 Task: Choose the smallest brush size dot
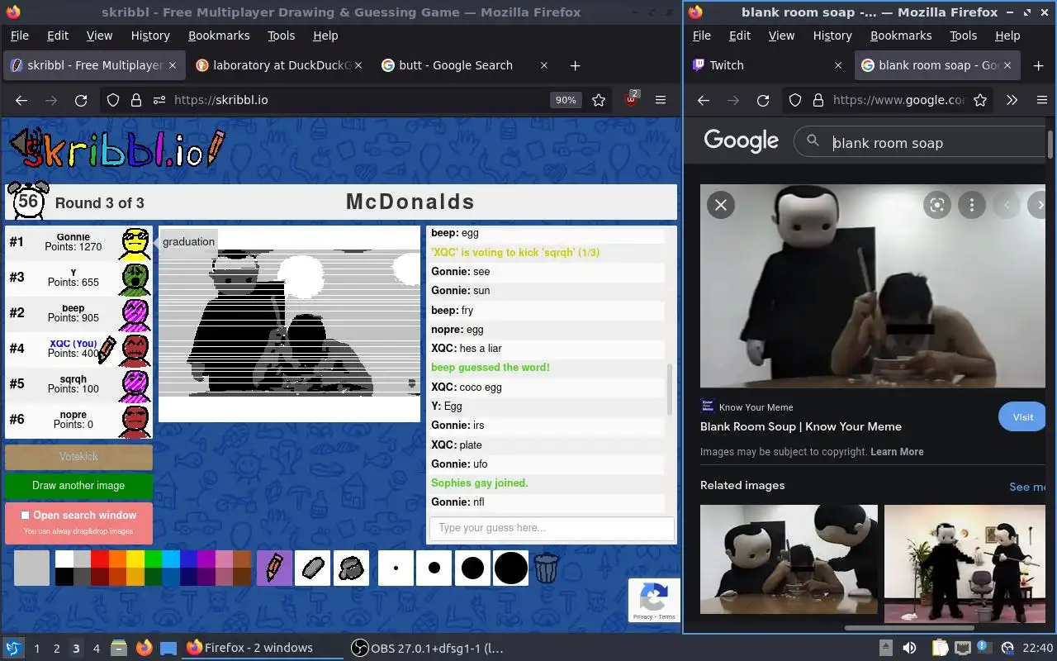pyautogui.click(x=396, y=568)
